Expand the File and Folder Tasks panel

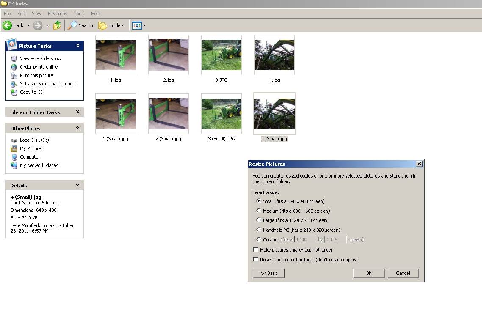(78, 112)
